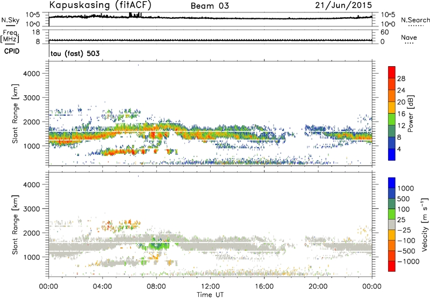Click the '3000' tick on the power panel
Viewport: 430px width, 298px height.
(x=31, y=98)
